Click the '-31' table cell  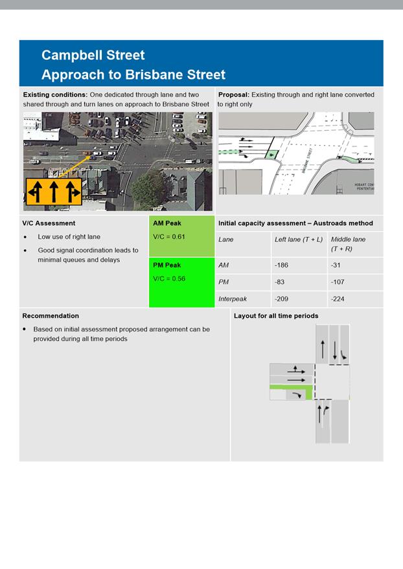click(336, 265)
